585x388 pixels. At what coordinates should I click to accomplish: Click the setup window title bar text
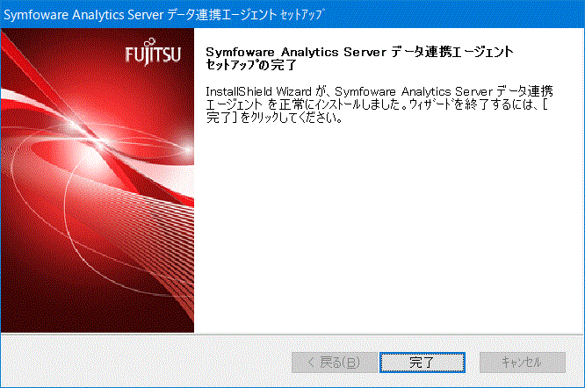164,15
